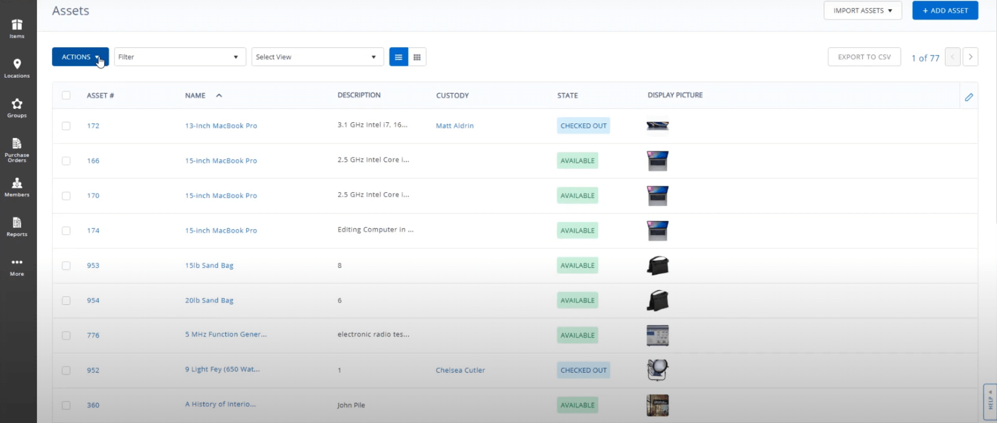Open the asset 166 MacBook display picture
The height and width of the screenshot is (423, 997).
[x=657, y=161]
